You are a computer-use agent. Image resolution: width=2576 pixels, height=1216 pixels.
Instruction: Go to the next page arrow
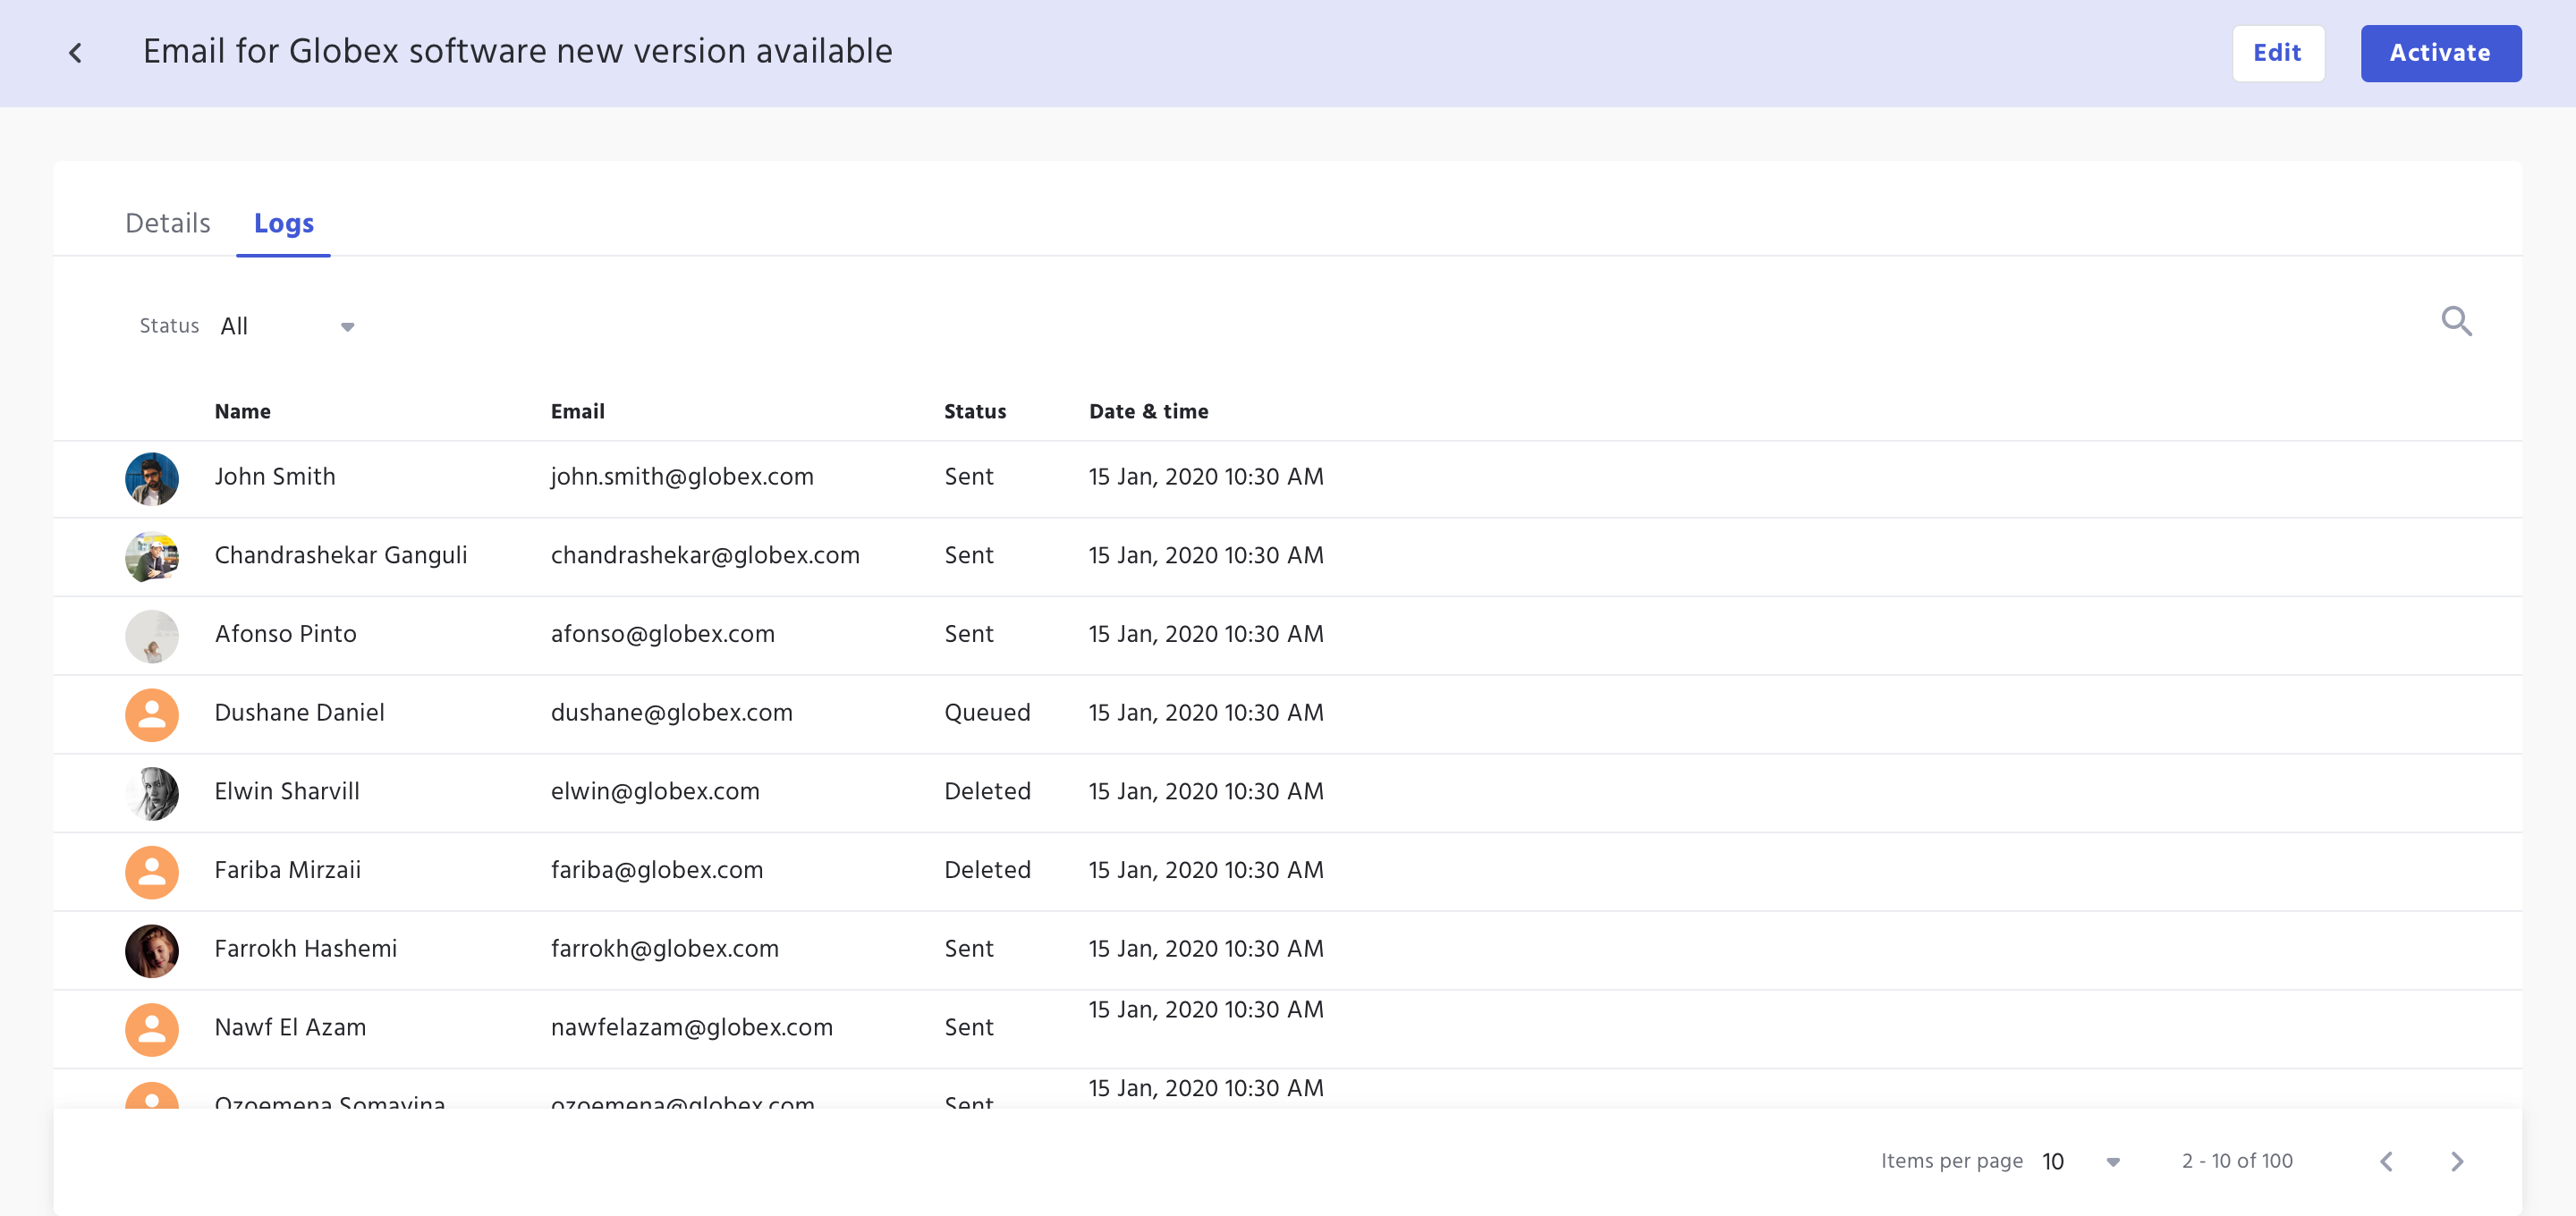[x=2456, y=1161]
